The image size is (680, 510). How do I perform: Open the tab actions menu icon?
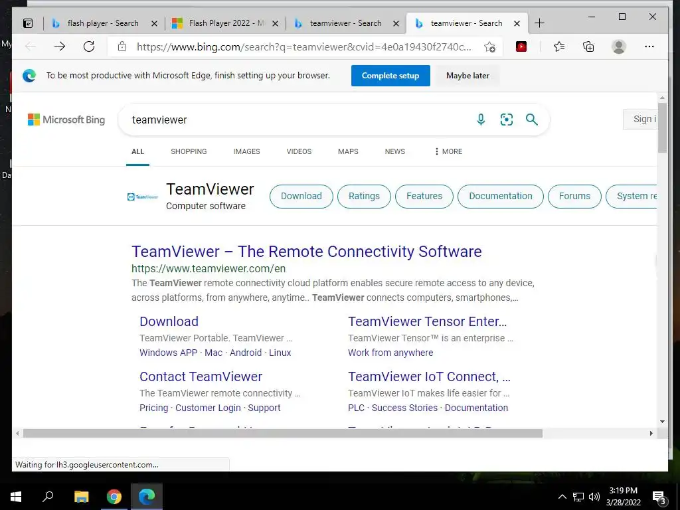pyautogui.click(x=28, y=23)
